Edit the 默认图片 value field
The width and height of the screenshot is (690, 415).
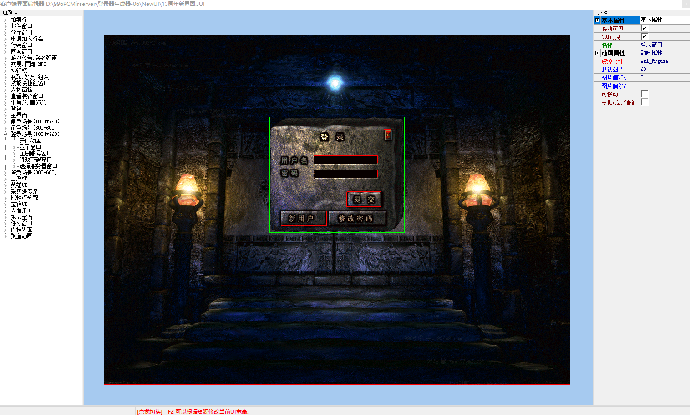coord(664,70)
